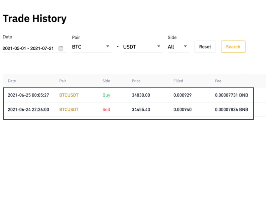Click the date 2021-06-25 00:05:27
The image size is (266, 199).
(x=28, y=95)
